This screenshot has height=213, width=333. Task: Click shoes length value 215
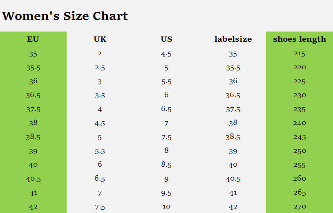coord(299,53)
